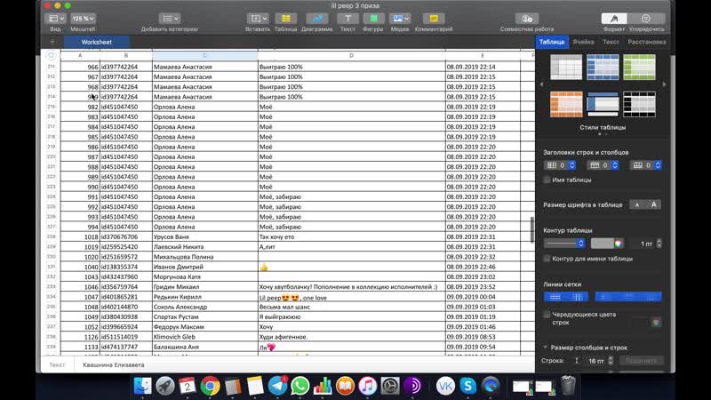Open the Вид view menu button
Image resolution: width=711 pixels, height=400 pixels.
pos(56,19)
